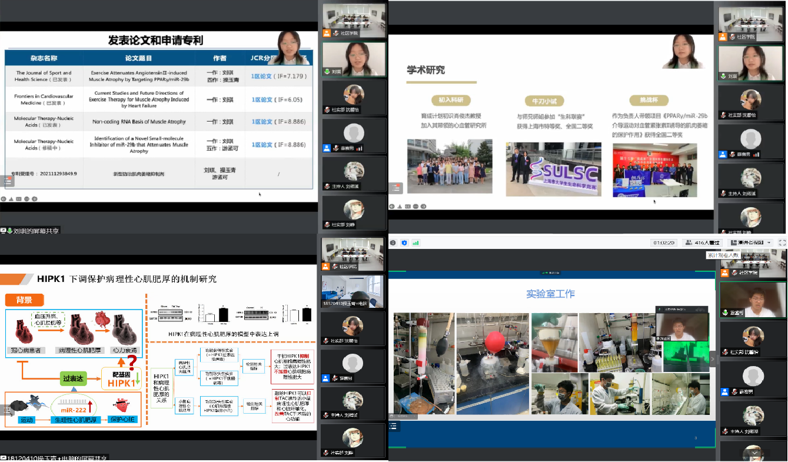Click blue person icon beside 薛赛男 near 发表论文 slide
Screen dimensions: 788x462
[327, 148]
